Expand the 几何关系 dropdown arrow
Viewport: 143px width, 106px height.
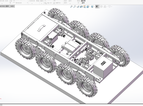32,4
